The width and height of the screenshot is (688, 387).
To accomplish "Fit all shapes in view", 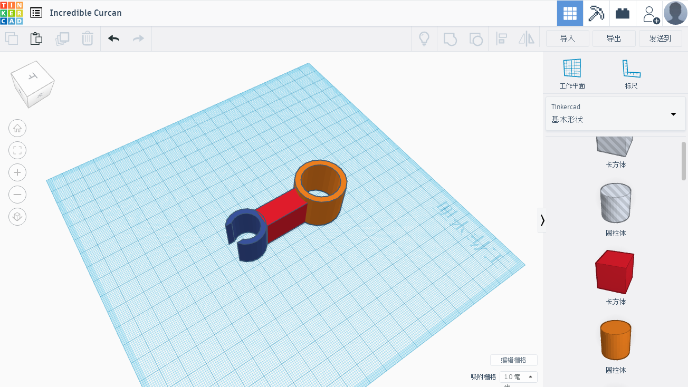I will (17, 150).
